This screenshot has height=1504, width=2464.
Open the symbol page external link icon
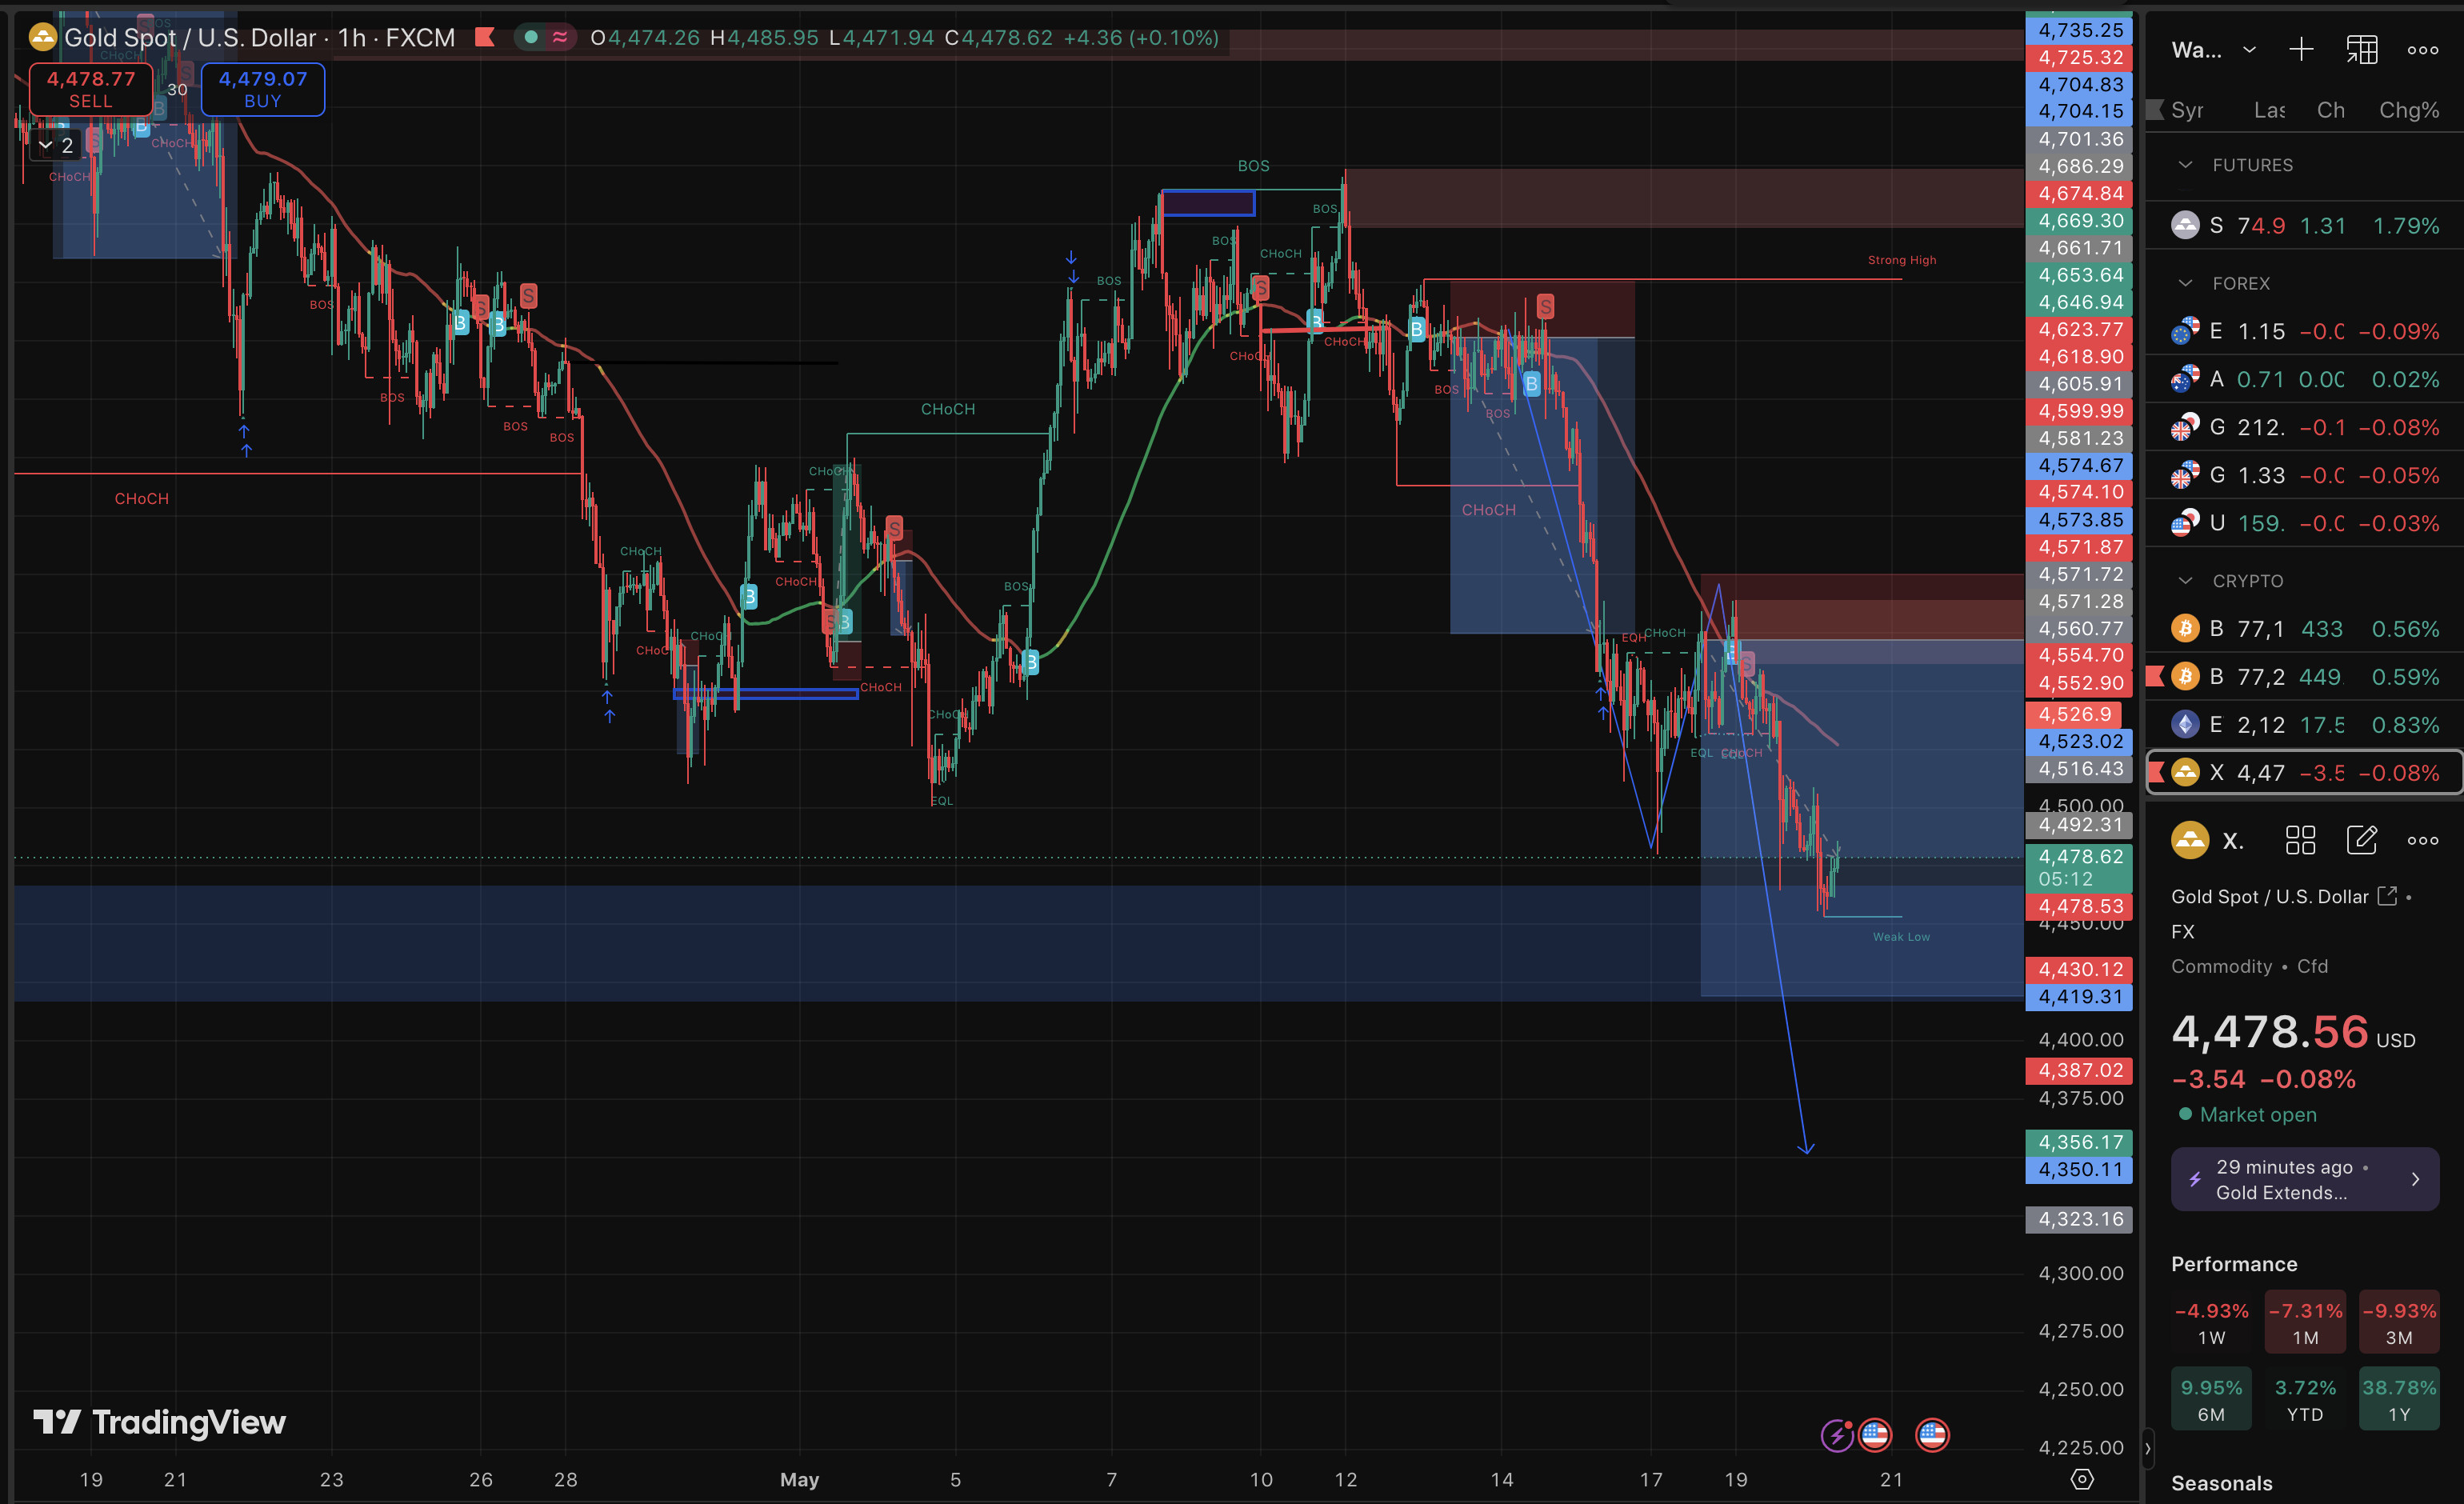2387,896
